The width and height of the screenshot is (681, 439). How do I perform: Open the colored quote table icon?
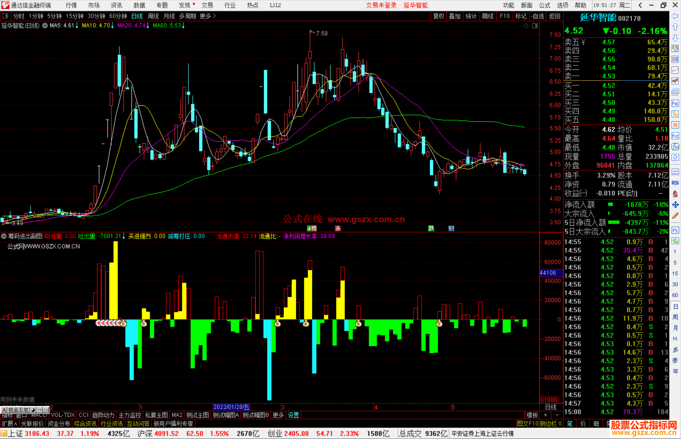[675, 59]
